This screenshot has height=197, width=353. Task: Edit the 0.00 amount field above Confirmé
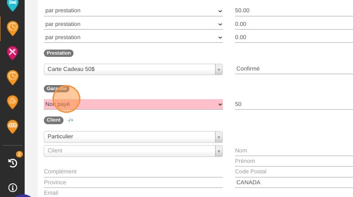click(x=294, y=37)
